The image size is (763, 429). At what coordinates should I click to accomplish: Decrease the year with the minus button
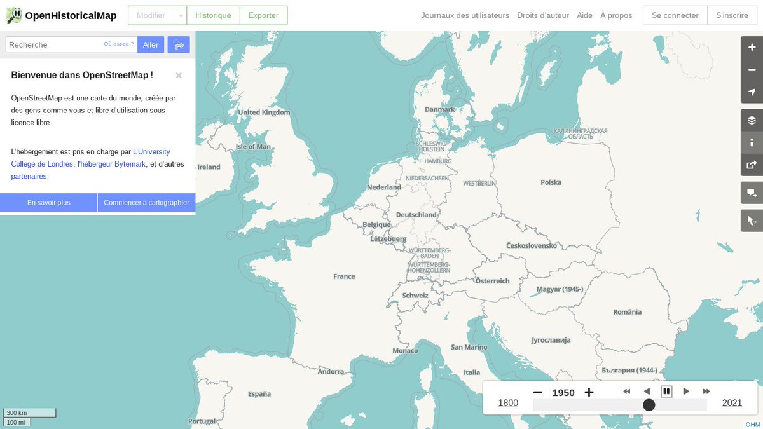[x=538, y=392]
